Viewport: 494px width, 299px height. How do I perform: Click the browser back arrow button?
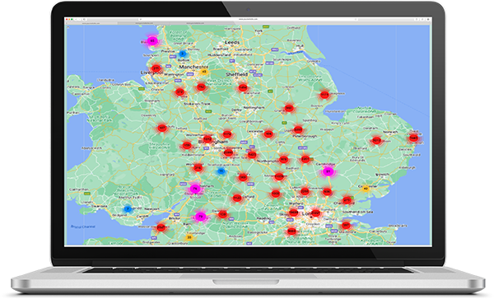[x=76, y=19]
